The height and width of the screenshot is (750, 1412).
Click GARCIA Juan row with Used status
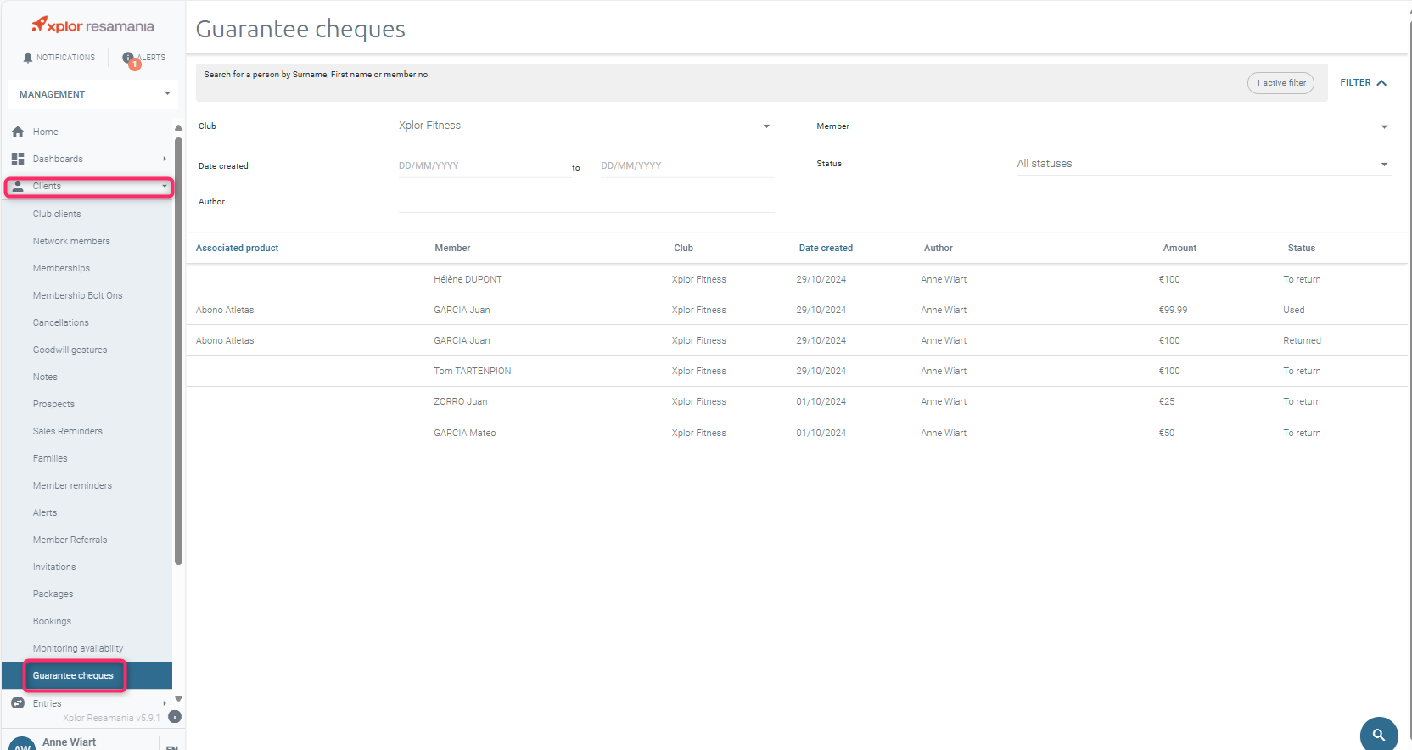click(x=797, y=310)
